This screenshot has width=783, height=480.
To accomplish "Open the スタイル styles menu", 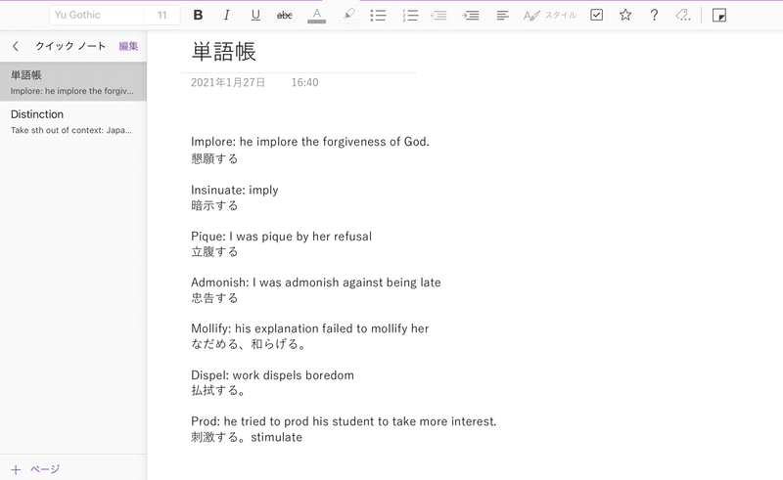I will [550, 16].
